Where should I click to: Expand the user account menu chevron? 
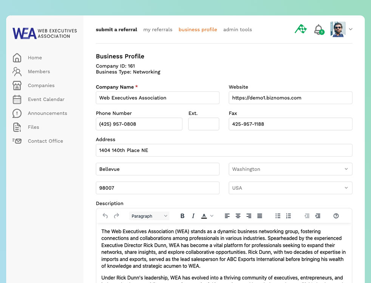click(x=351, y=29)
